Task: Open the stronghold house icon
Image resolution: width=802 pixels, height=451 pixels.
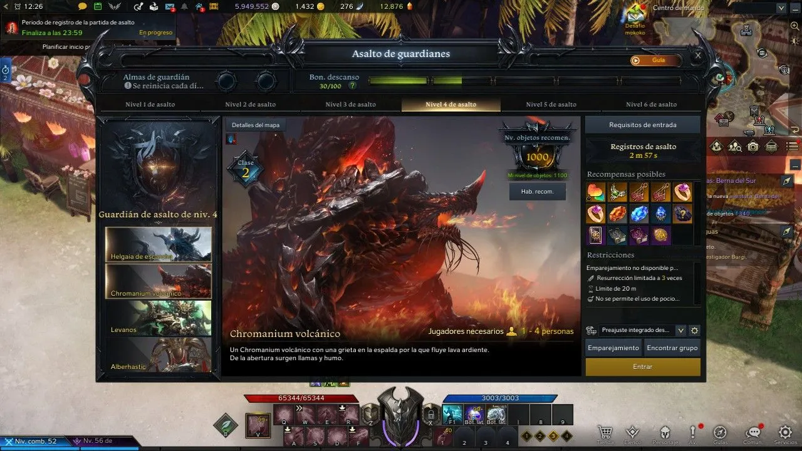Action: tap(200, 7)
